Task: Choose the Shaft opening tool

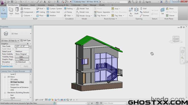Action: pyautogui.click(x=136, y=11)
